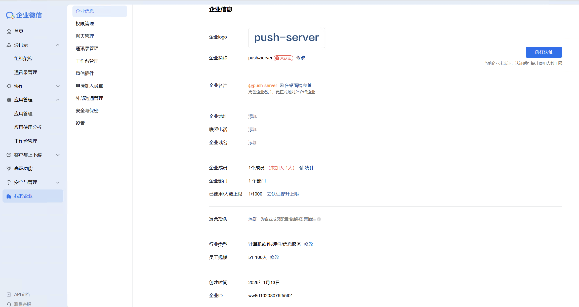Click 修改 next to 员工规模

[275, 257]
